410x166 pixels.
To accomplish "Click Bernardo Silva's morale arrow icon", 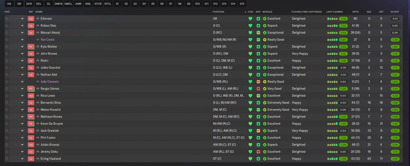I will [265, 103].
